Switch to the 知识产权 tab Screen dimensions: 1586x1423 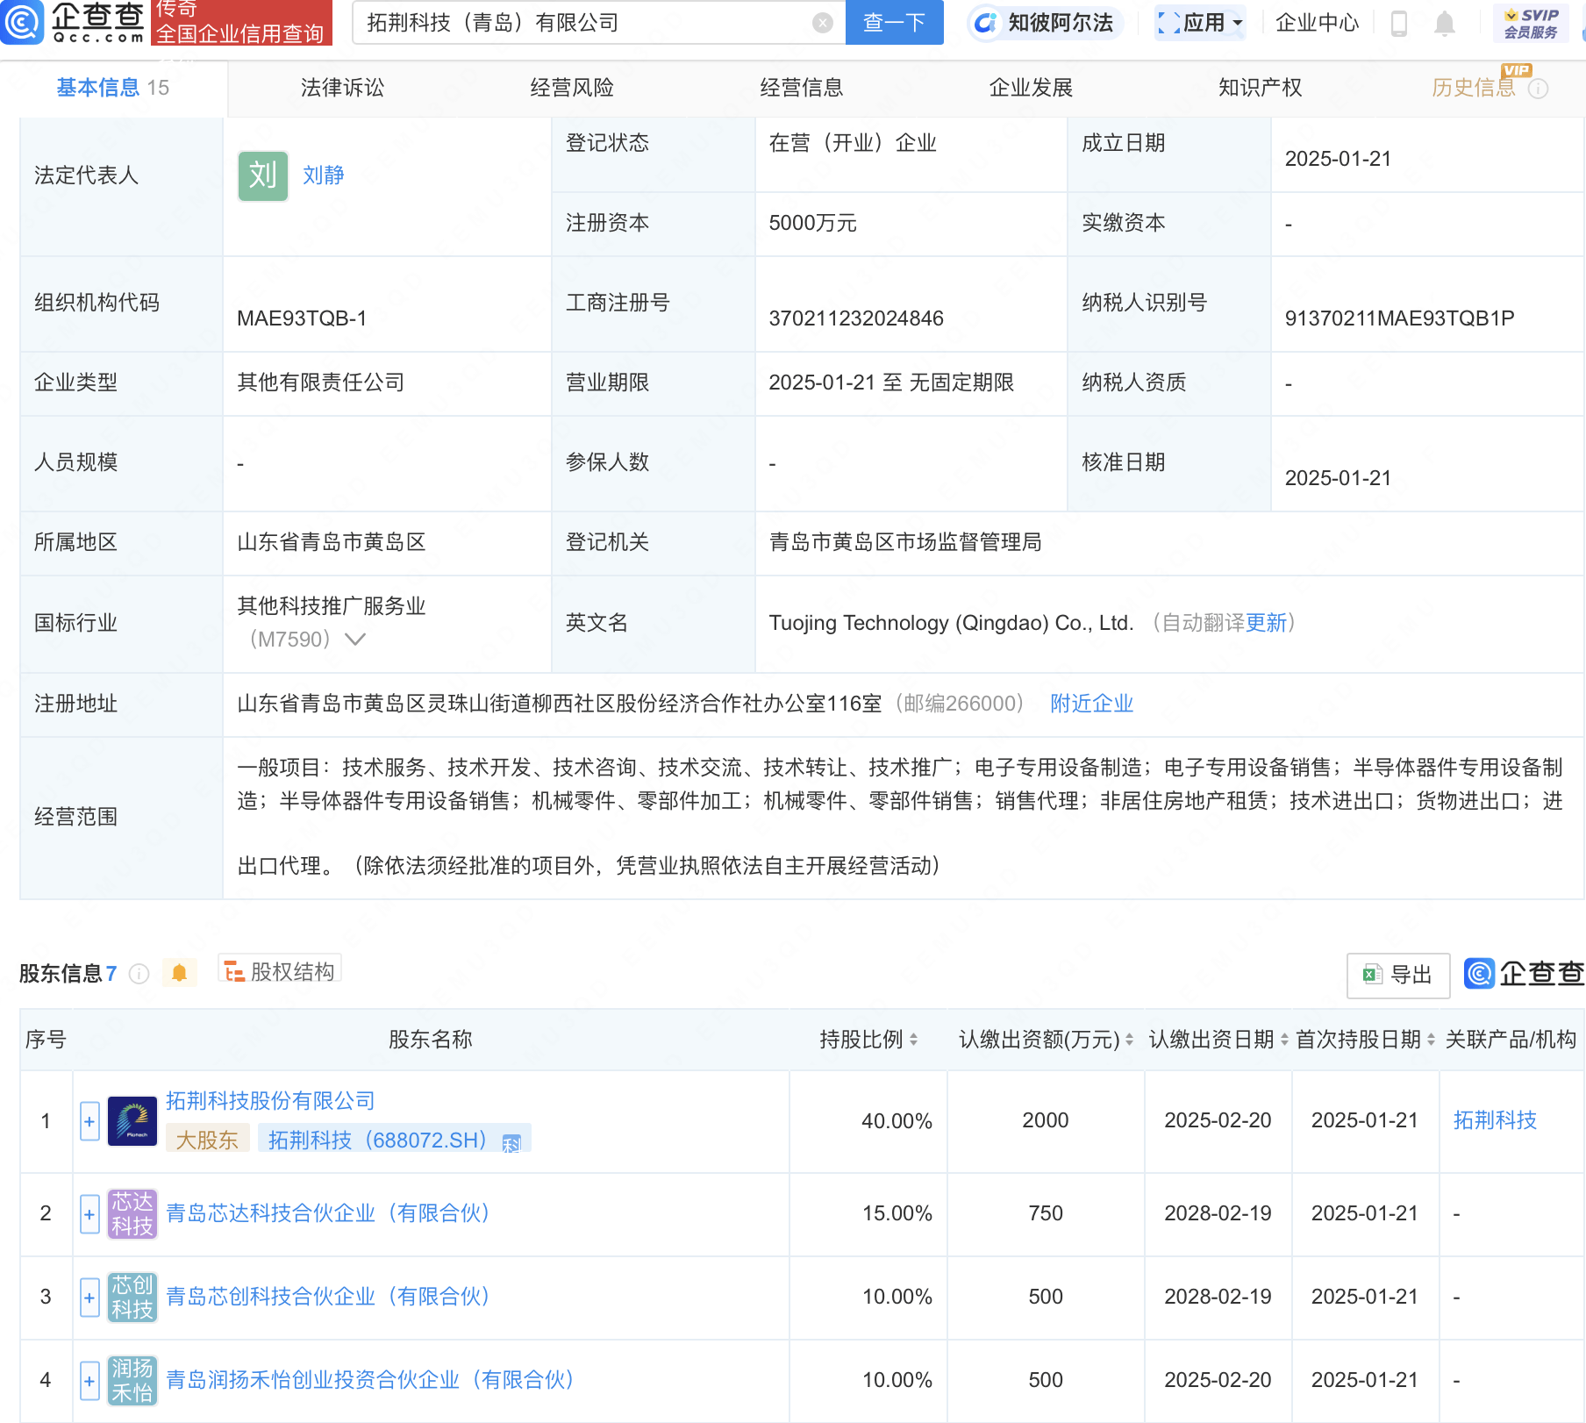[1260, 88]
